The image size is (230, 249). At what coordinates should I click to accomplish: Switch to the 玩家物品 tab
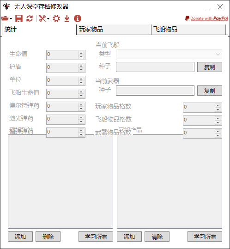tap(114, 30)
